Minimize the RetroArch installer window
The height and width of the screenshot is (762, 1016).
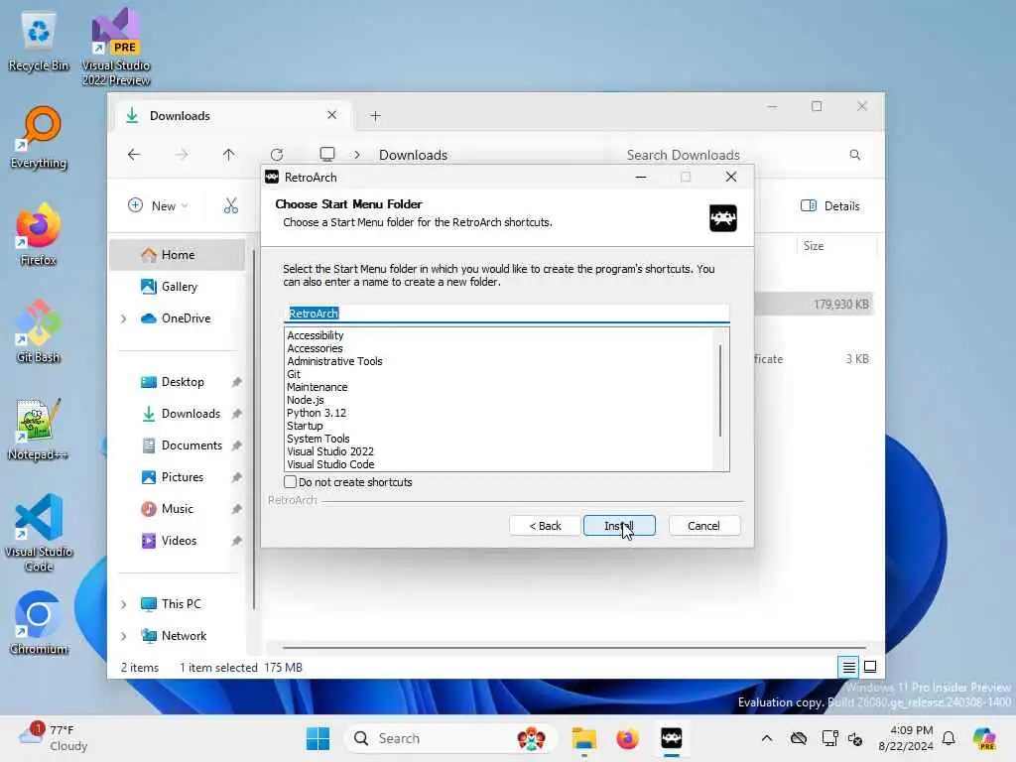(641, 177)
